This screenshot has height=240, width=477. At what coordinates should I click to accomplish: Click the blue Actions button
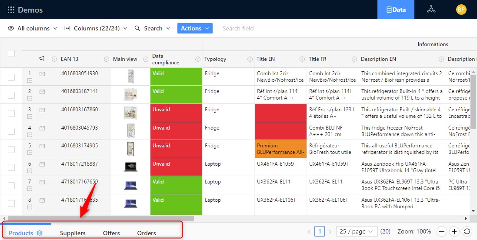coord(194,28)
